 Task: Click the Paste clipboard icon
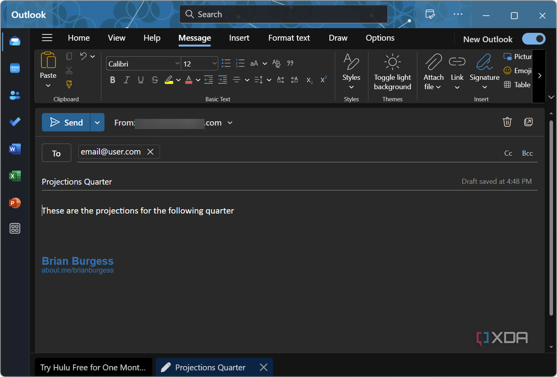pyautogui.click(x=49, y=60)
